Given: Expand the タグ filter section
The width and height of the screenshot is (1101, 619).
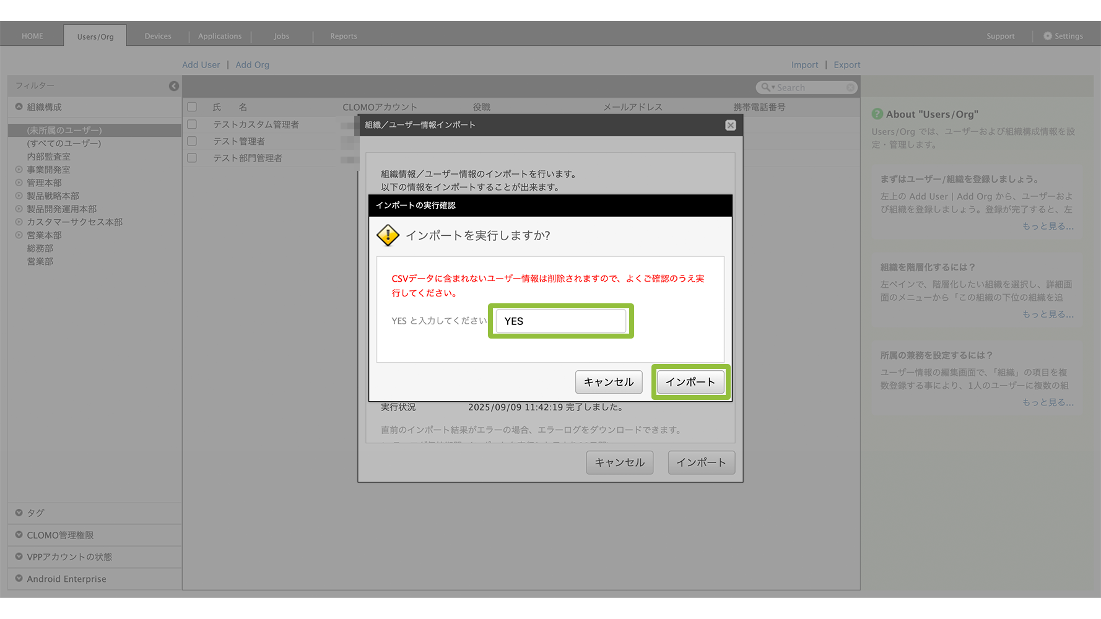Looking at the screenshot, I should click(19, 513).
